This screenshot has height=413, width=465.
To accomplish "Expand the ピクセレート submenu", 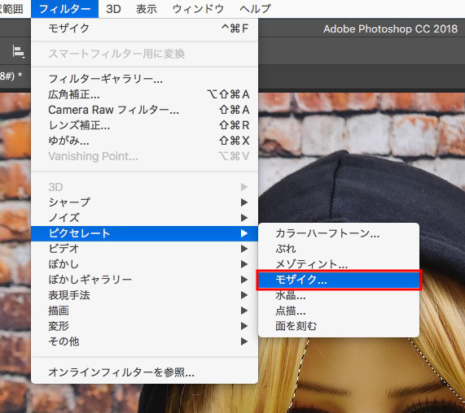I will [144, 233].
